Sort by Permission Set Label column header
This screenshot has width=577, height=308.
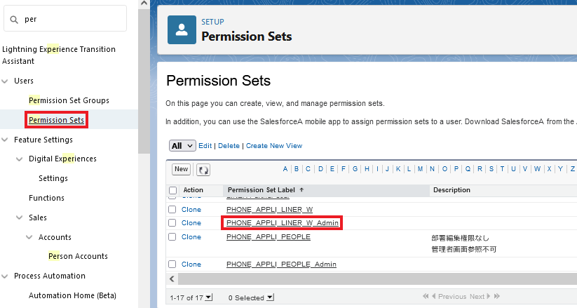point(262,189)
